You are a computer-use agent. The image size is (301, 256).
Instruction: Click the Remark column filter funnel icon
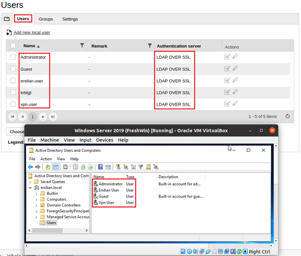click(x=150, y=45)
